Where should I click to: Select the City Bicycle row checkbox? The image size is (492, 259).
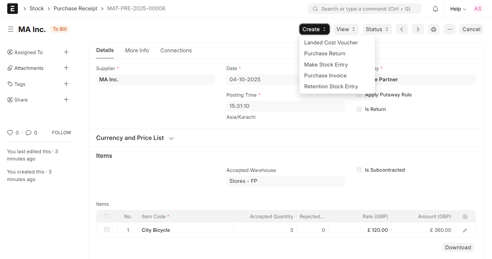point(107,230)
